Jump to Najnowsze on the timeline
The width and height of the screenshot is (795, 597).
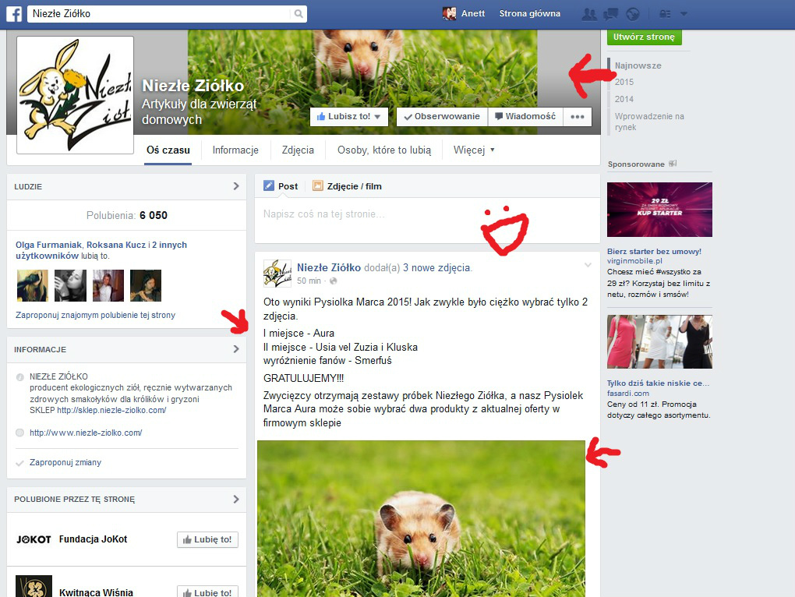[638, 65]
